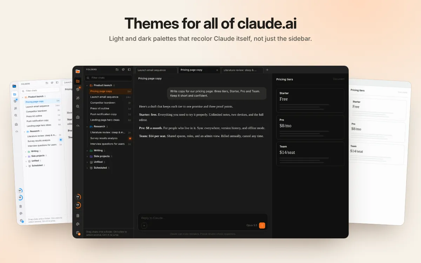This screenshot has width=421, height=263.
Task: Click the trash icon in left light window
Action: coord(20,206)
